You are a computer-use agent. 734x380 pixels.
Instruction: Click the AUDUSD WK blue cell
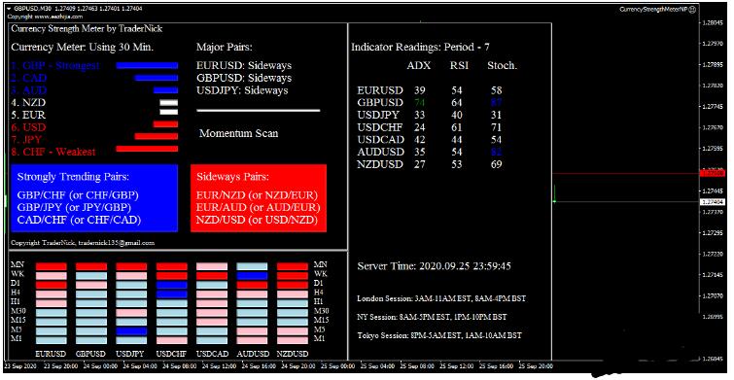pos(252,276)
